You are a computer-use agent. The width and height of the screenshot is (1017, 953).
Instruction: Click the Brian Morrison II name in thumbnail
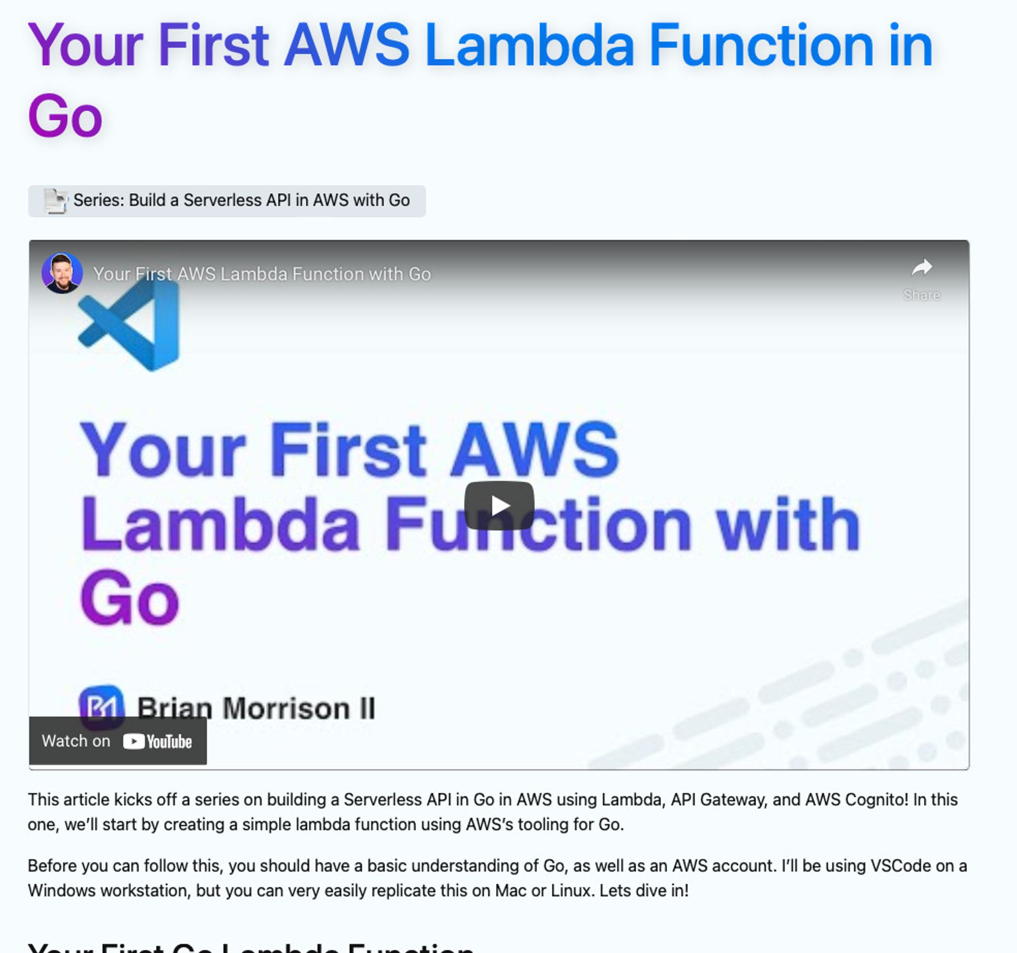[256, 708]
